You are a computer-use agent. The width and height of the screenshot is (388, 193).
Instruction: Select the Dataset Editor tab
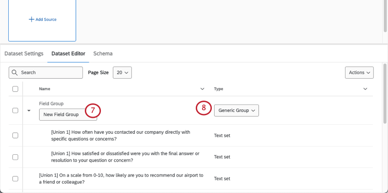68,53
